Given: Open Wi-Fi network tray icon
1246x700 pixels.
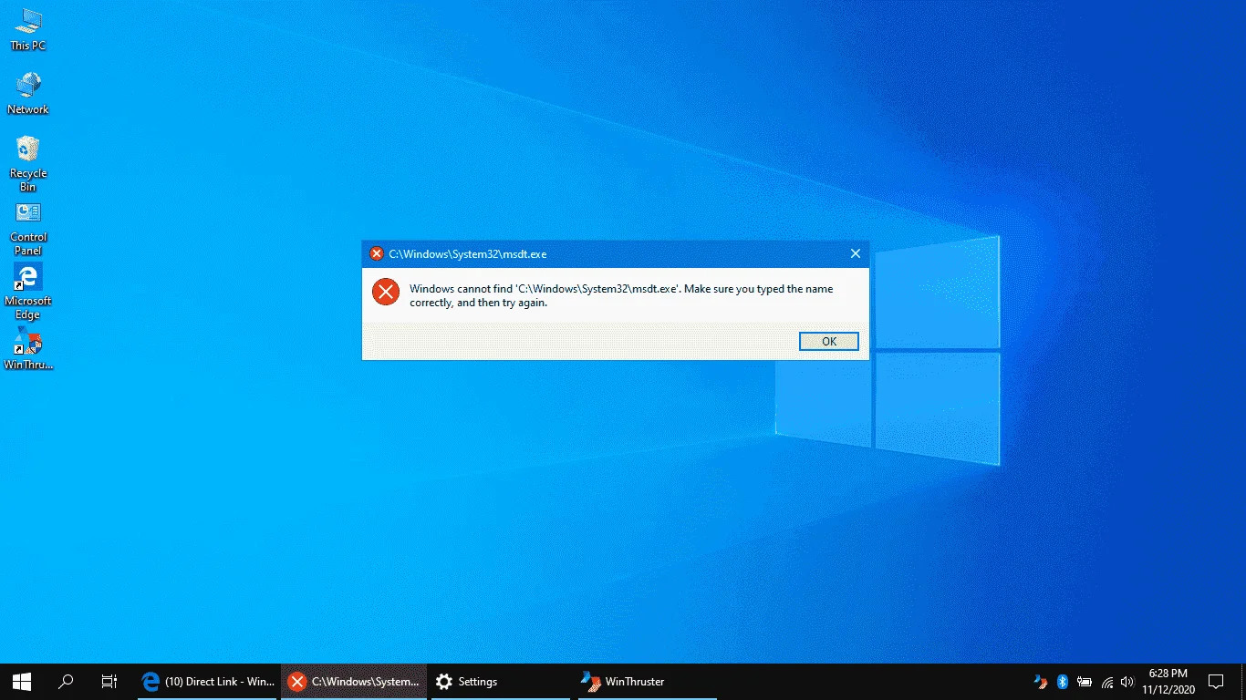Looking at the screenshot, I should point(1106,681).
